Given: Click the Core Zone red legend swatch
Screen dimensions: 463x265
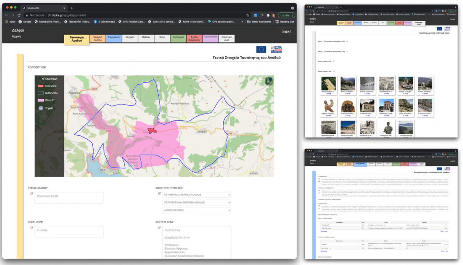Looking at the screenshot, I should tap(41, 86).
